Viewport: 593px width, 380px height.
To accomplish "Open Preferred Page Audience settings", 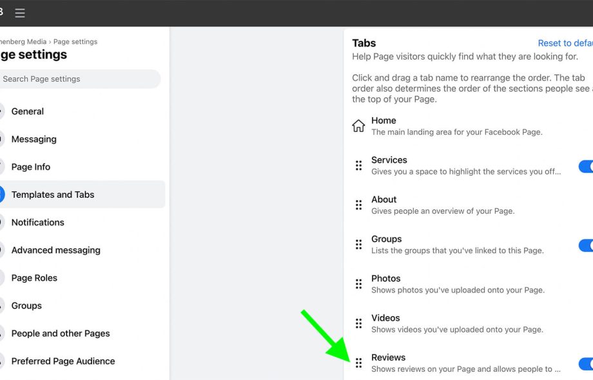I will pos(63,361).
